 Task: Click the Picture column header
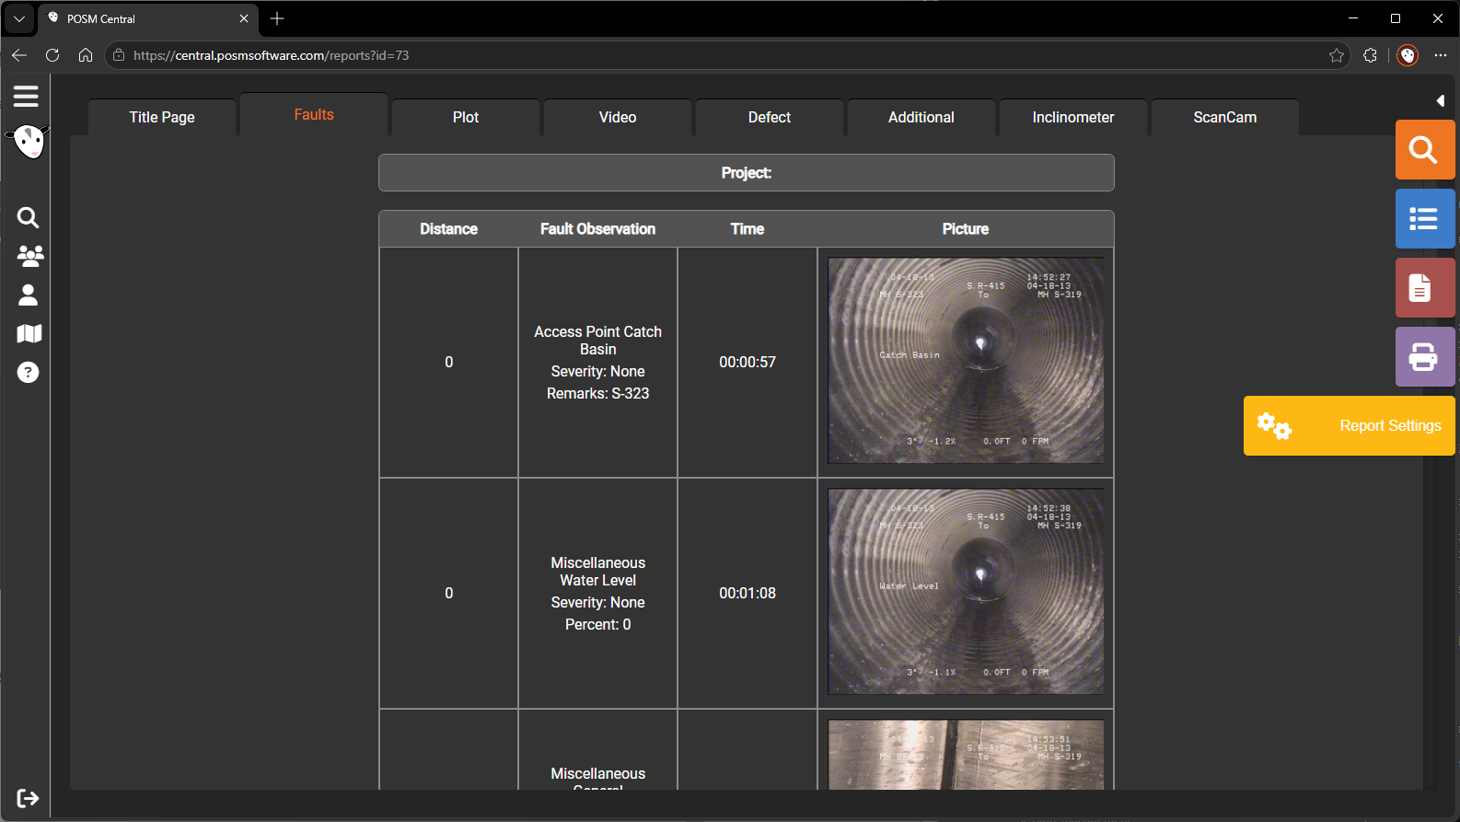[966, 229]
